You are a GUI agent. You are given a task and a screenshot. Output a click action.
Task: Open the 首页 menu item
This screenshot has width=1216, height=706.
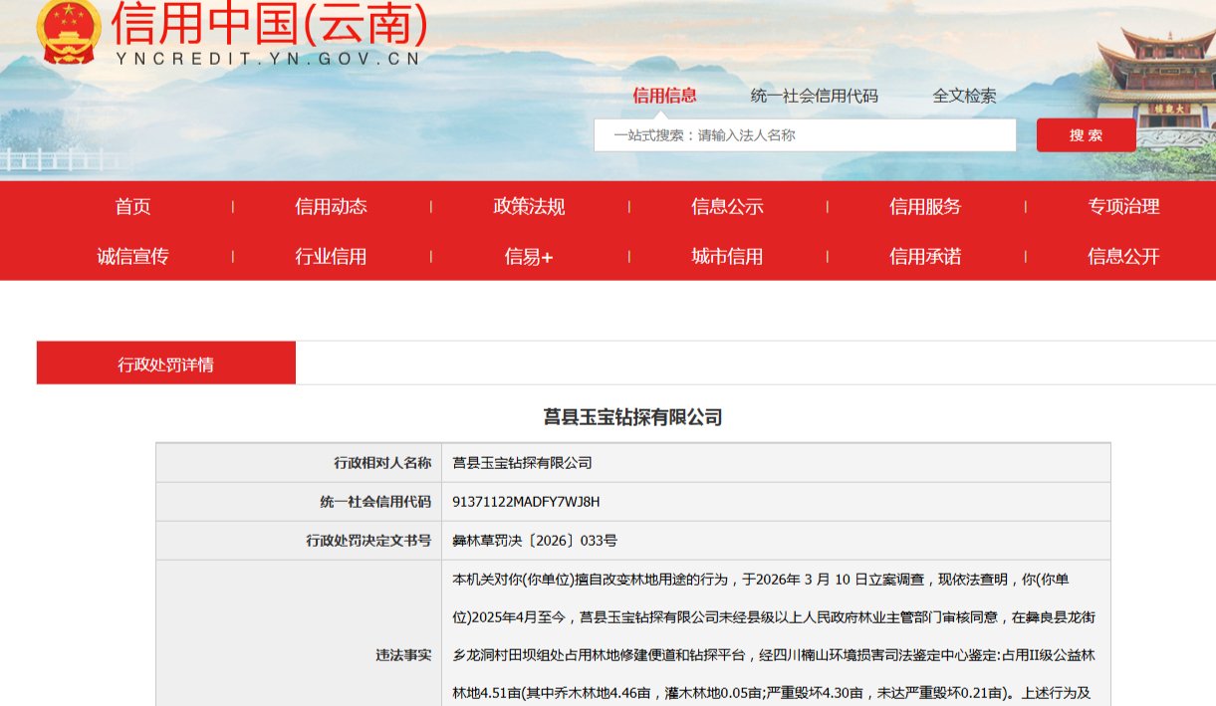click(133, 207)
